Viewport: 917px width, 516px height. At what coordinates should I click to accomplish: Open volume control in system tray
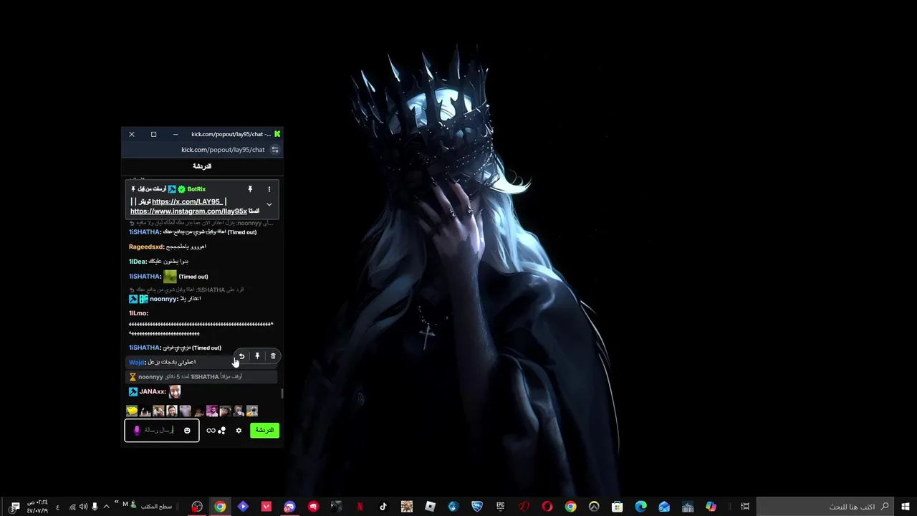83,507
